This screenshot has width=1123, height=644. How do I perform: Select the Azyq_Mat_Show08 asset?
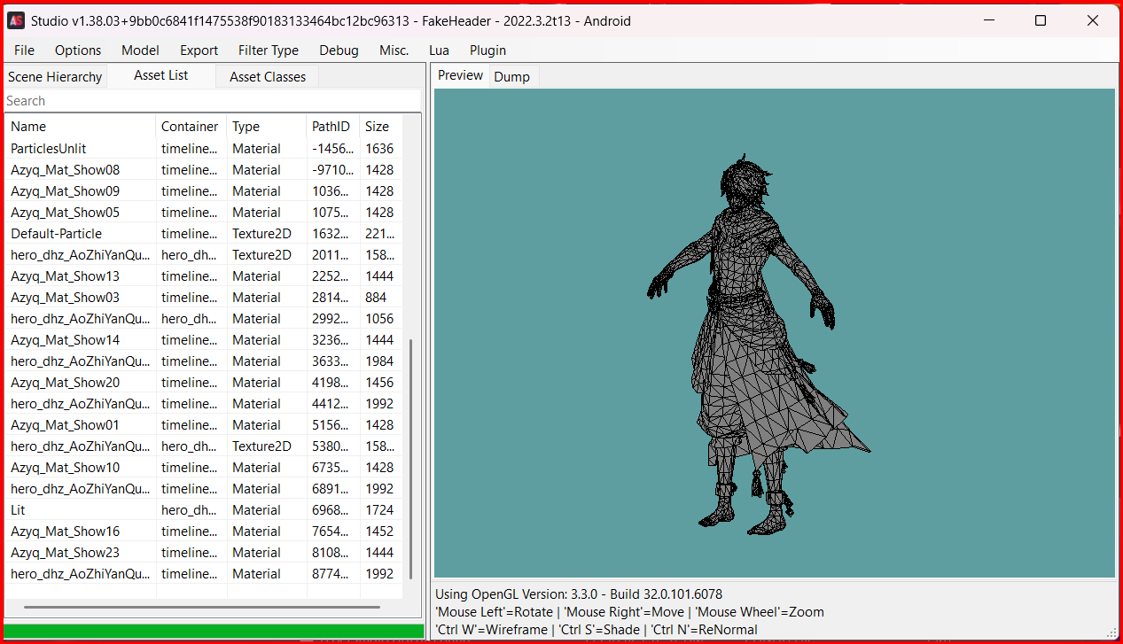click(203, 170)
